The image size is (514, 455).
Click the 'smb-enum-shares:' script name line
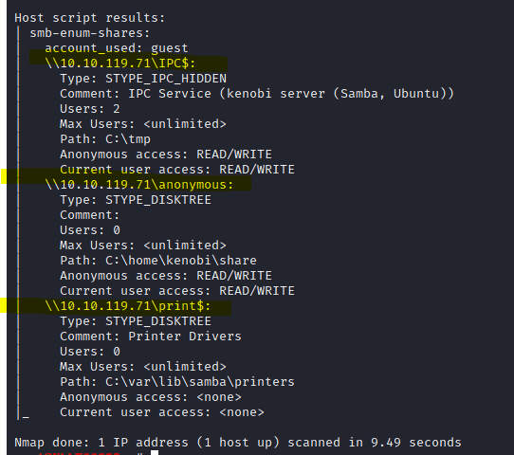pos(90,33)
